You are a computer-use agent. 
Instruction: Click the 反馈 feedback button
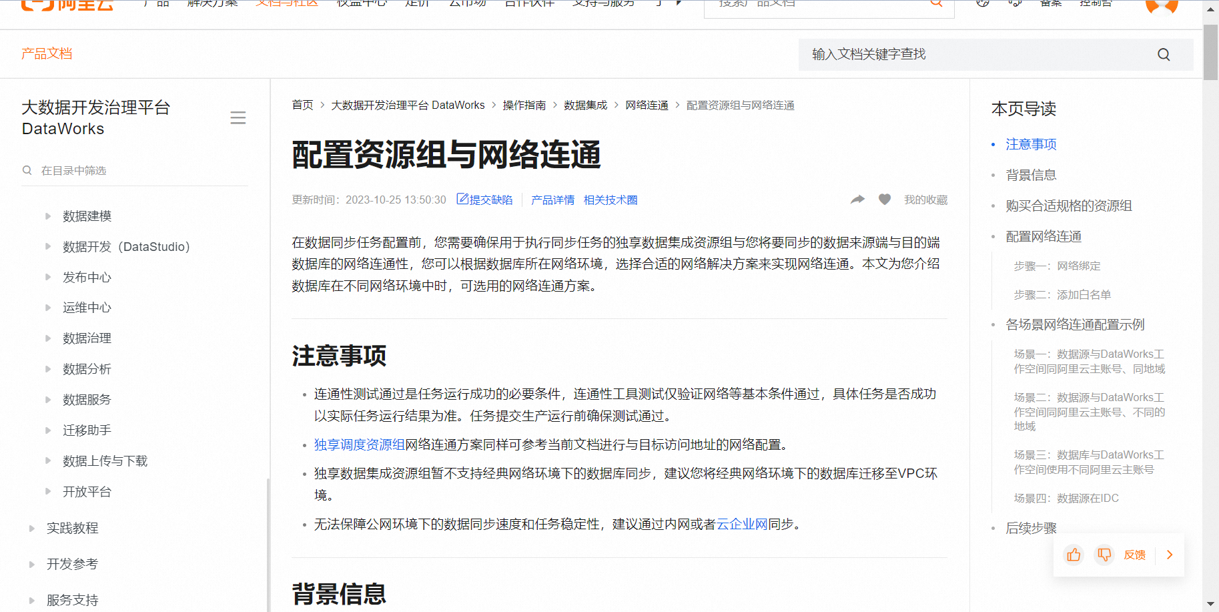pos(1134,555)
